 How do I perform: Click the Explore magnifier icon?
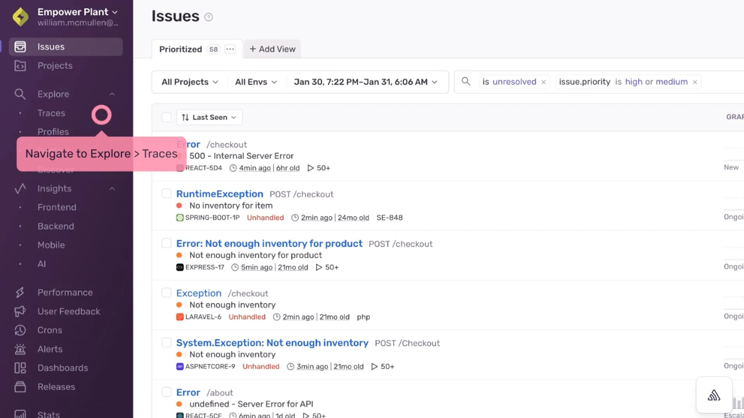pos(20,94)
